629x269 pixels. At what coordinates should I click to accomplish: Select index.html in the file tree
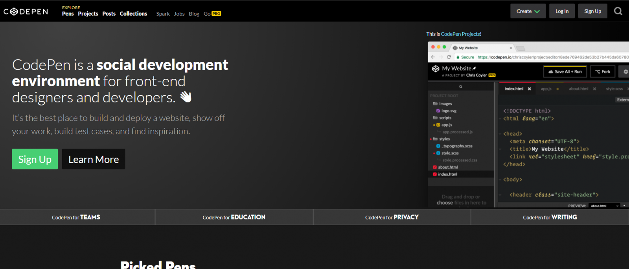tap(447, 174)
